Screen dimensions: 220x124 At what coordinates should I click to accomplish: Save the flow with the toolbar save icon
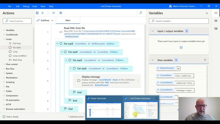(37, 13)
